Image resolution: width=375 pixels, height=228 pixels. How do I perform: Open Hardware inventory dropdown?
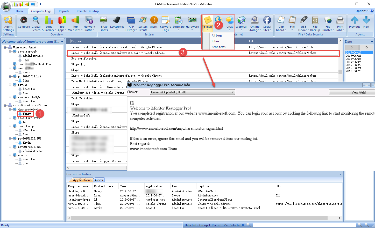pyautogui.click(x=192, y=24)
